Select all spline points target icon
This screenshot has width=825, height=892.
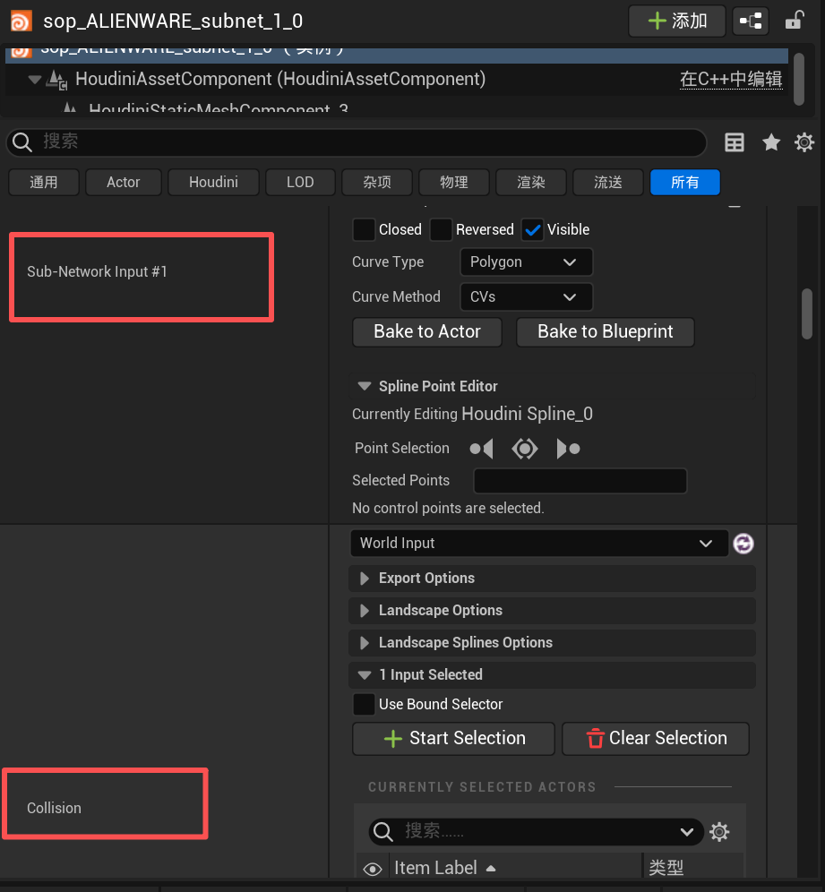pyautogui.click(x=525, y=449)
